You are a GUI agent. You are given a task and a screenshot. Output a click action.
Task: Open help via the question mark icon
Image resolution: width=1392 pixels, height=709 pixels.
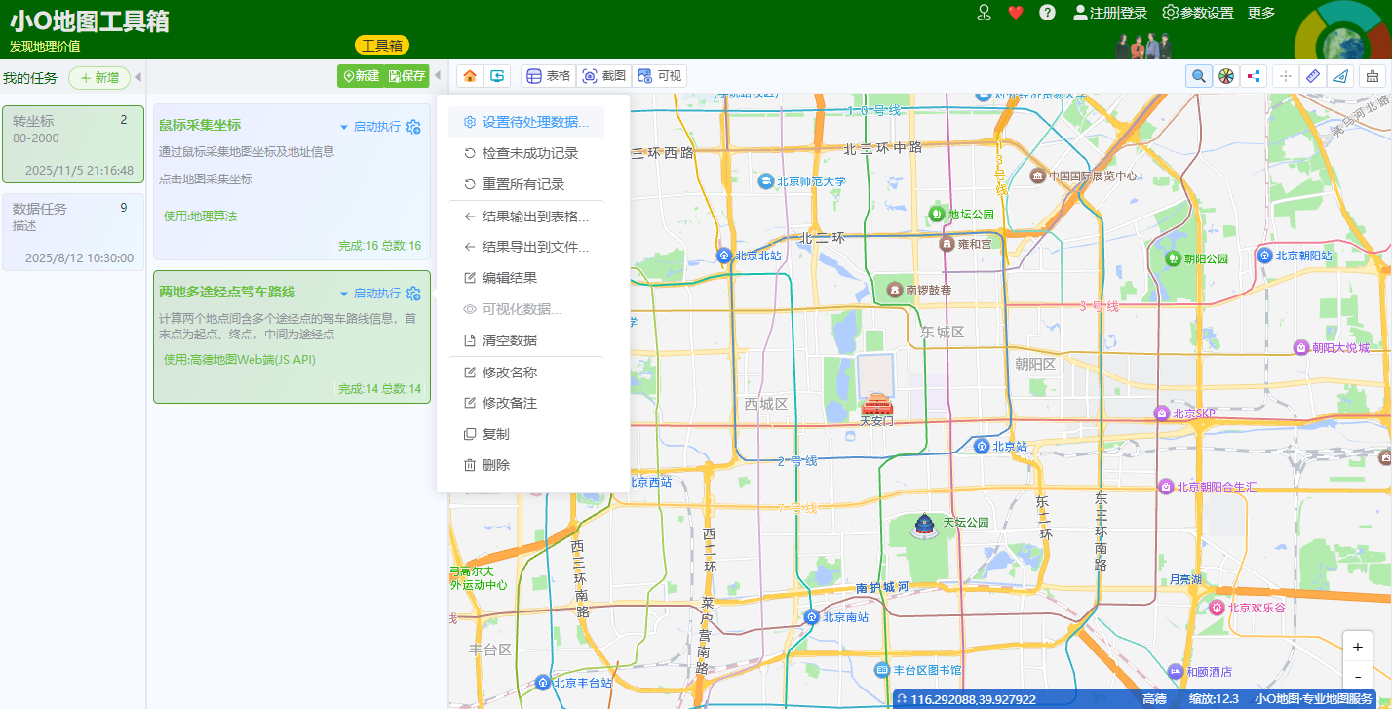[x=1048, y=13]
